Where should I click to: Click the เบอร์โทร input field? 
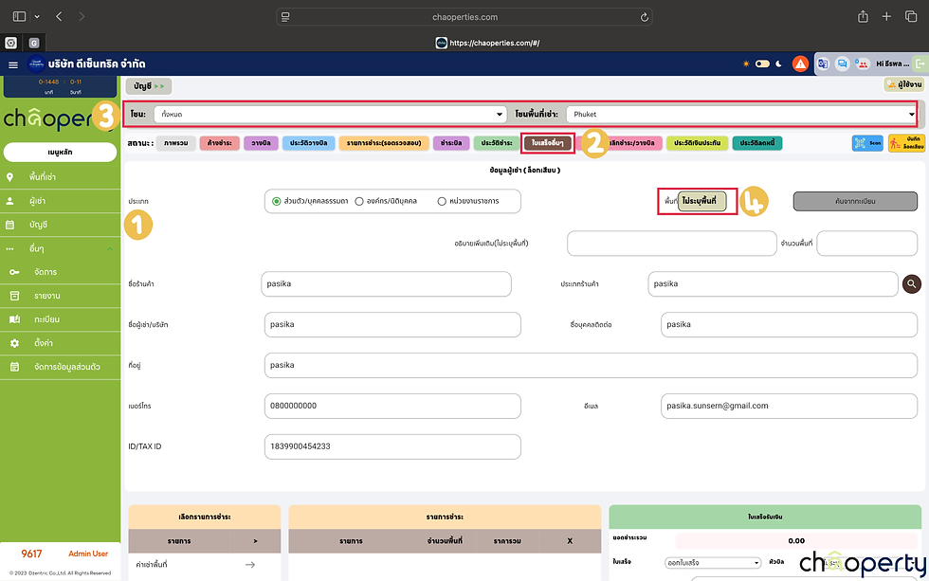click(392, 407)
